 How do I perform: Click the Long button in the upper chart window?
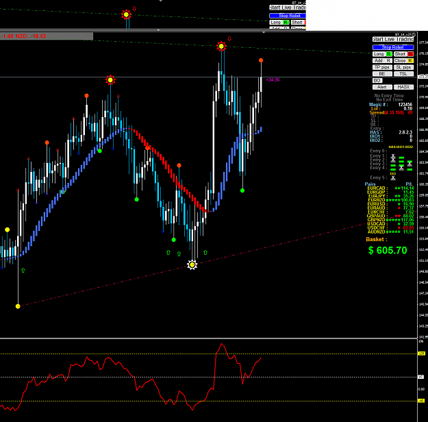point(276,23)
